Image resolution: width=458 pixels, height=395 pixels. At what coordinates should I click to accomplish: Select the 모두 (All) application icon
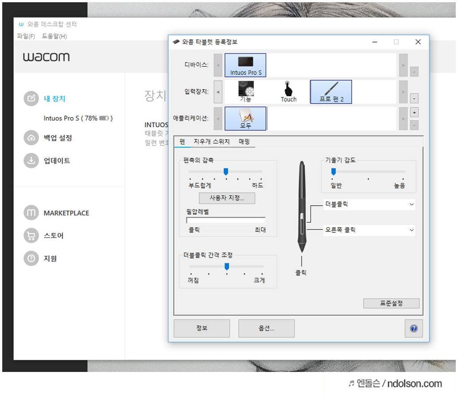(245, 118)
